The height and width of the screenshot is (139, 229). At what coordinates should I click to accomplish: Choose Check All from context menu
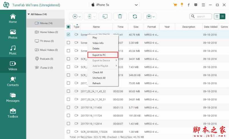[98, 72]
